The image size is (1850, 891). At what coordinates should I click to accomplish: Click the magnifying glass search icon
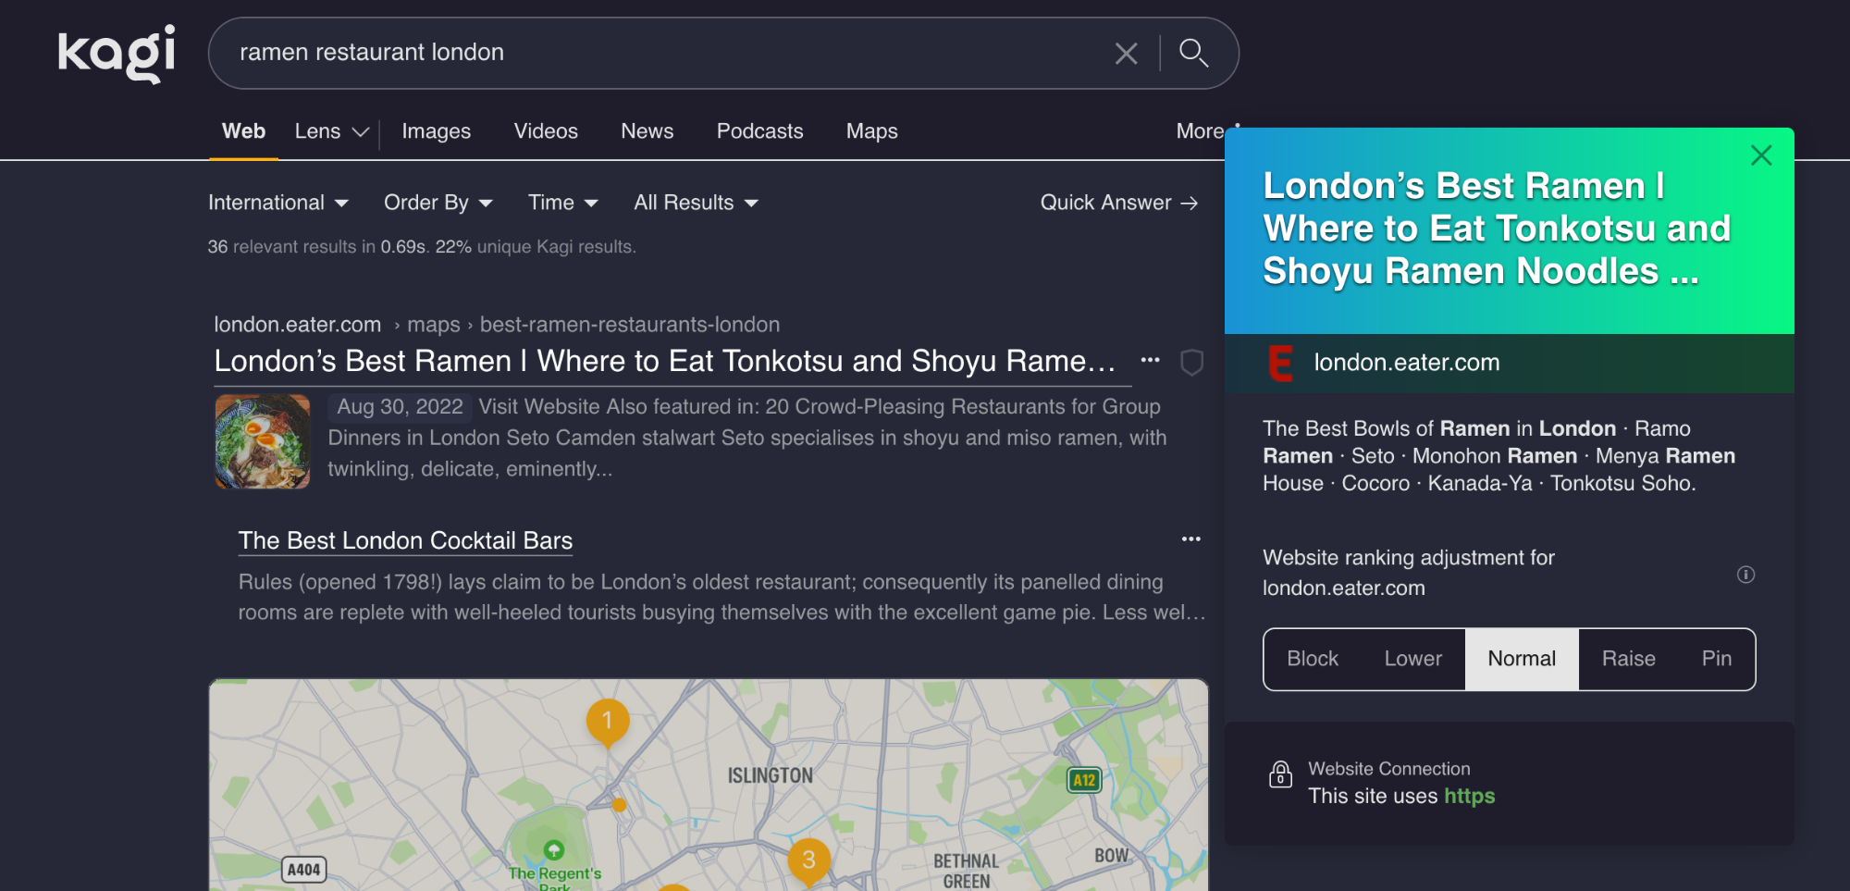coord(1193,54)
